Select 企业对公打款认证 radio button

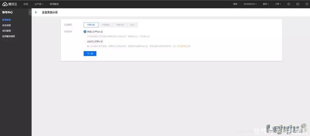[x=85, y=41]
